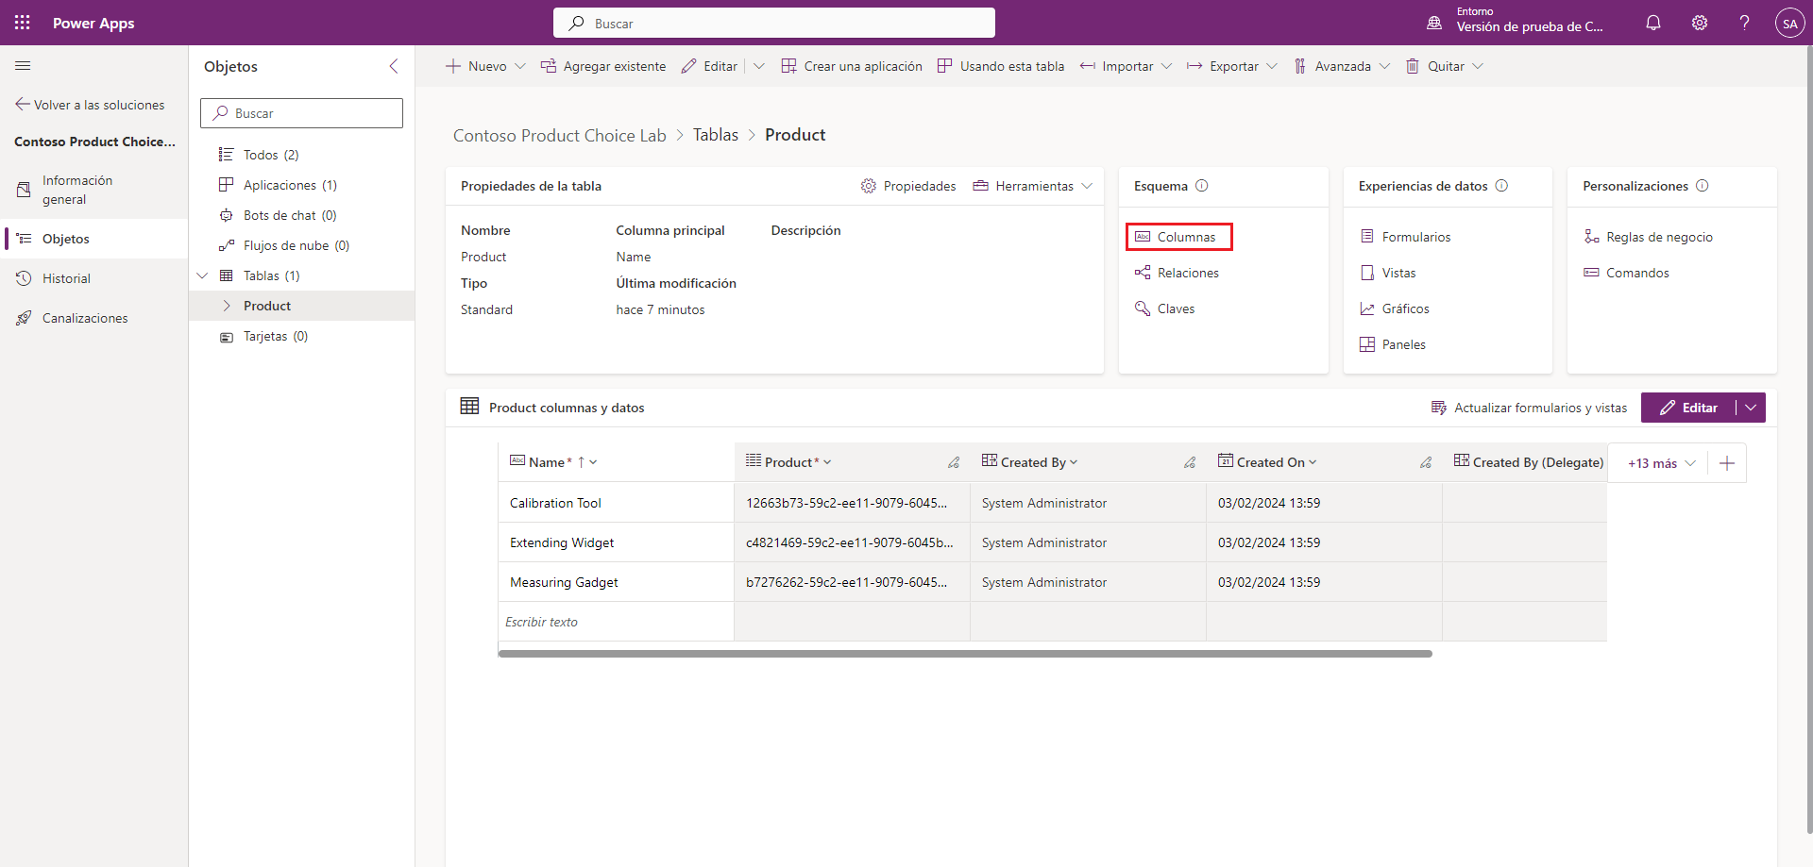Select Canalizaciones in left nav
1813x867 pixels.
tap(93, 318)
